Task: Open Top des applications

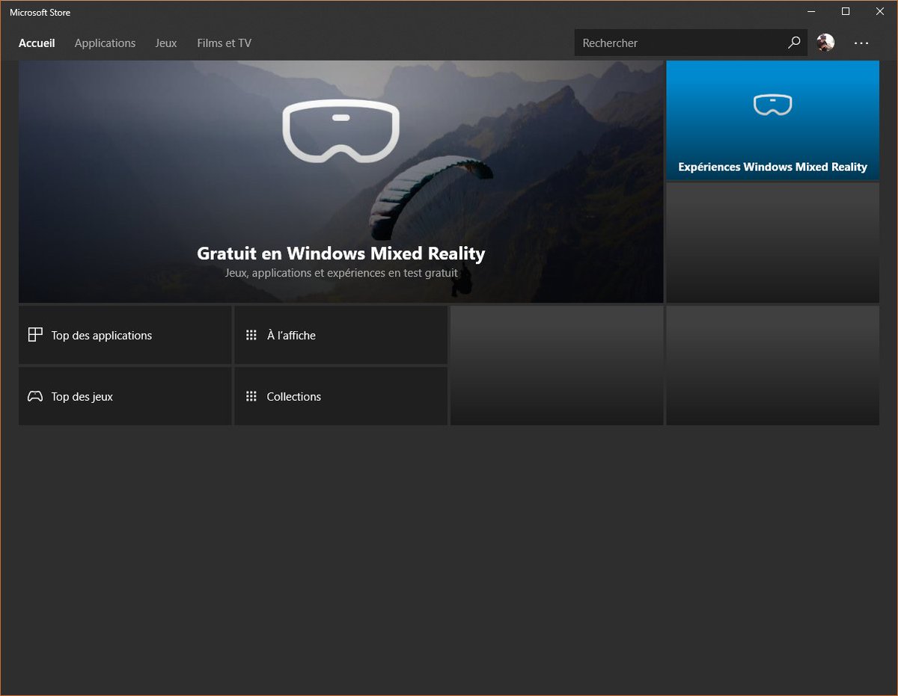Action: 125,335
